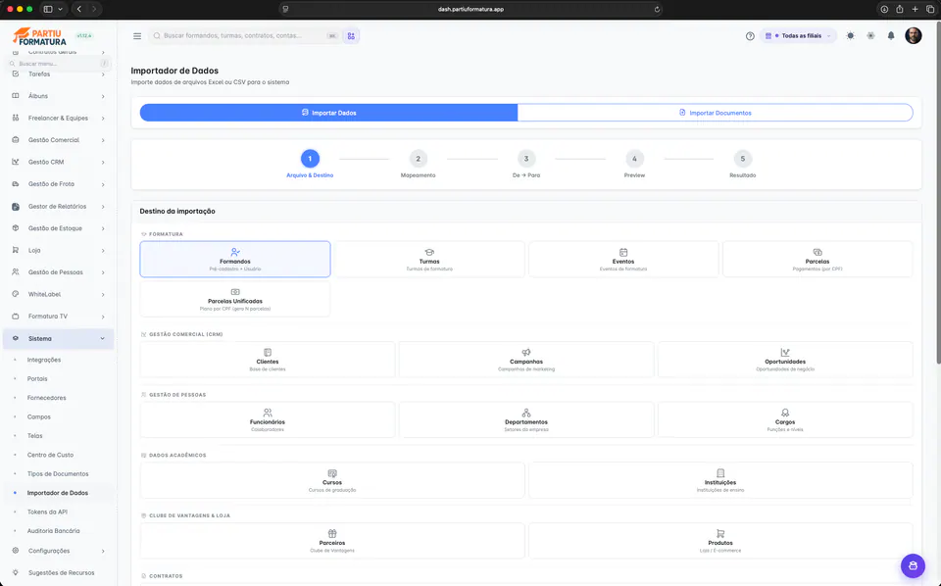941x586 pixels.
Task: Click the browser reload page icon
Action: pyautogui.click(x=657, y=9)
